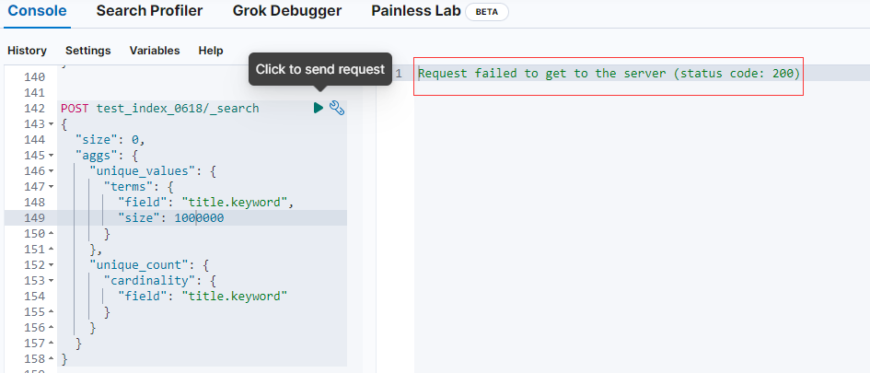Select the Painless Lab tab
This screenshot has width=870, height=373.
413,12
